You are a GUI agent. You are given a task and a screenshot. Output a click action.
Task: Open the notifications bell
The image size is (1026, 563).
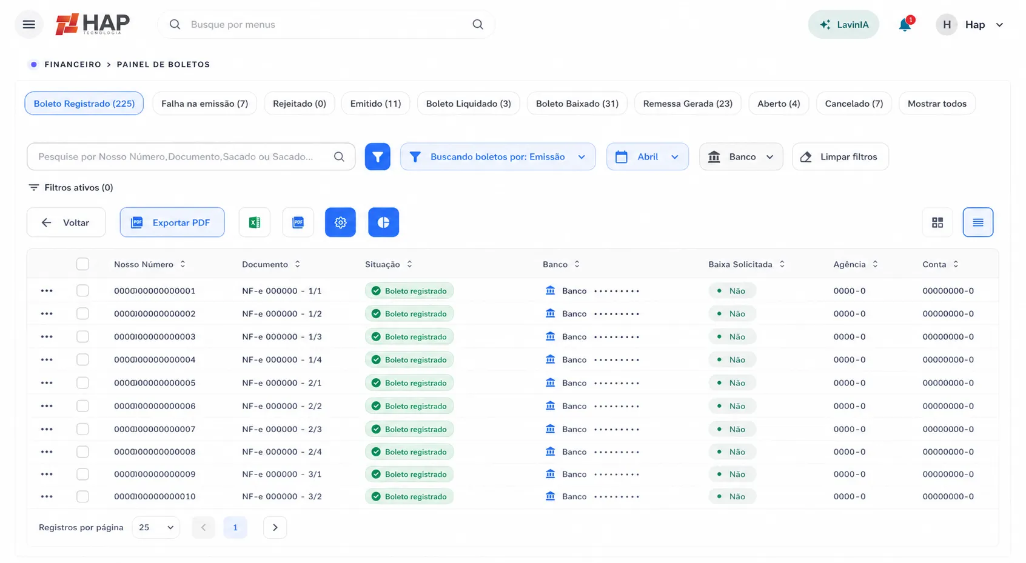(905, 24)
